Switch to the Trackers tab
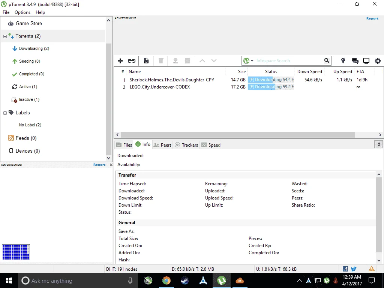Viewport: 384px width, 288px height. tap(186, 145)
